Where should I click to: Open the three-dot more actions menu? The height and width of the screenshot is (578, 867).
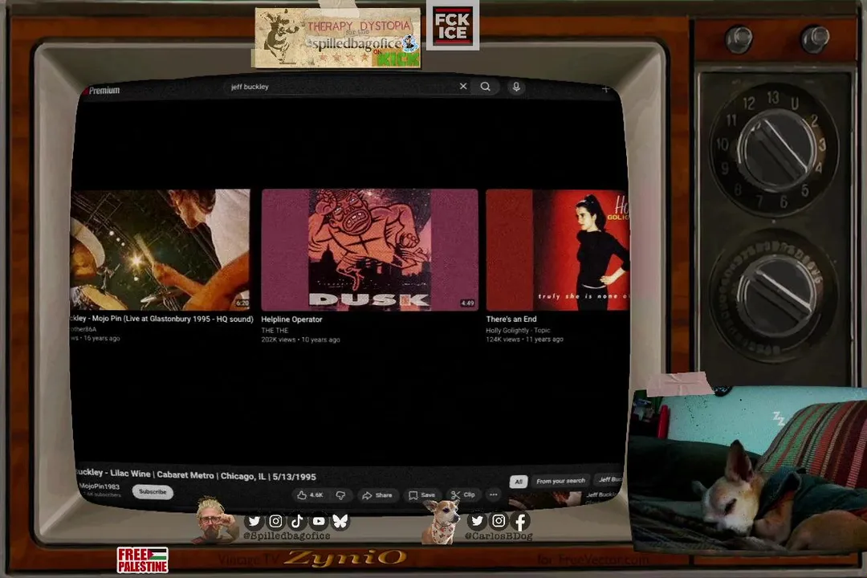pyautogui.click(x=493, y=495)
